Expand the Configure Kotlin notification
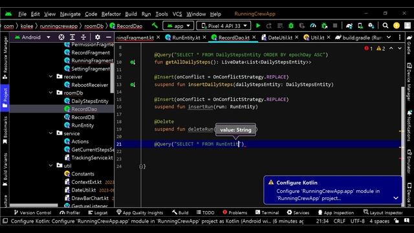 [396, 198]
